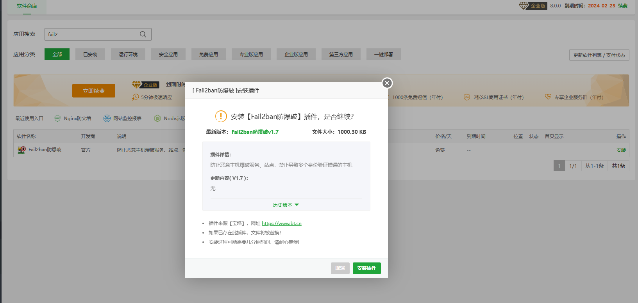Focus the app search input field
Image resolution: width=638 pixels, height=303 pixels.
pyautogui.click(x=98, y=34)
